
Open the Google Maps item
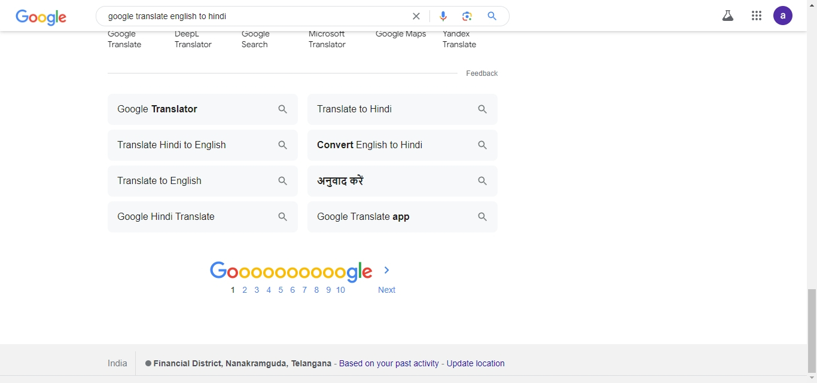click(401, 34)
